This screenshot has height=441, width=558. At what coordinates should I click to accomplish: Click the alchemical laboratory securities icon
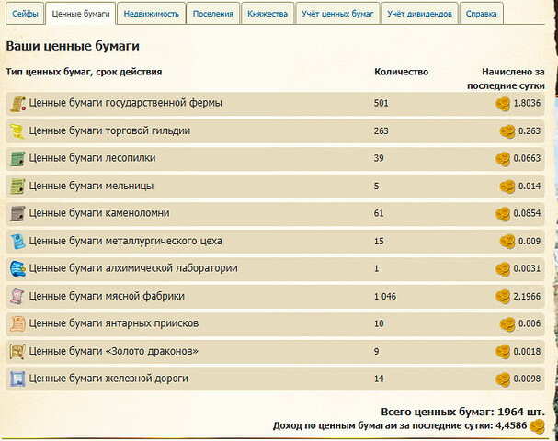[x=17, y=269]
